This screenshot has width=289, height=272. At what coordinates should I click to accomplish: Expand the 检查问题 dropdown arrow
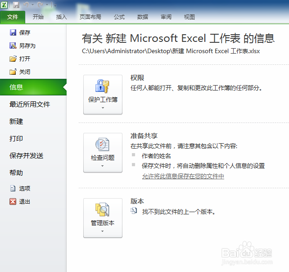(103, 166)
